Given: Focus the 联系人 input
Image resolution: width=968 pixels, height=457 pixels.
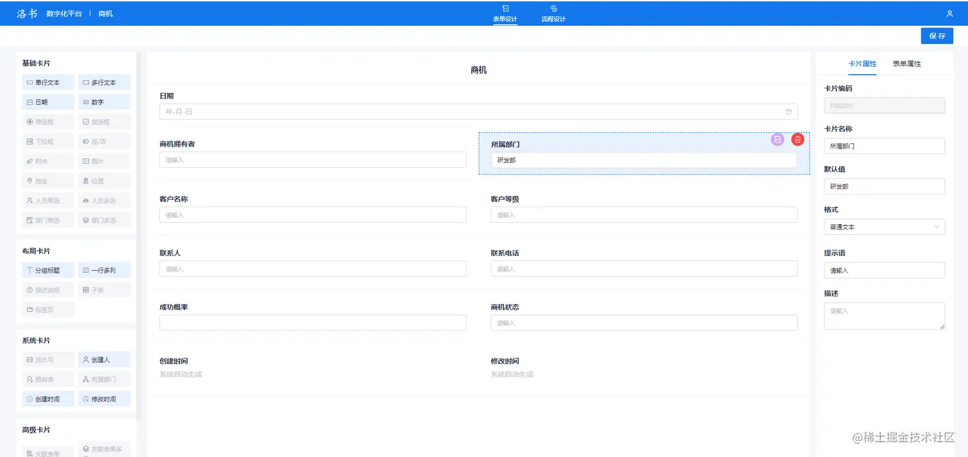Looking at the screenshot, I should point(313,269).
